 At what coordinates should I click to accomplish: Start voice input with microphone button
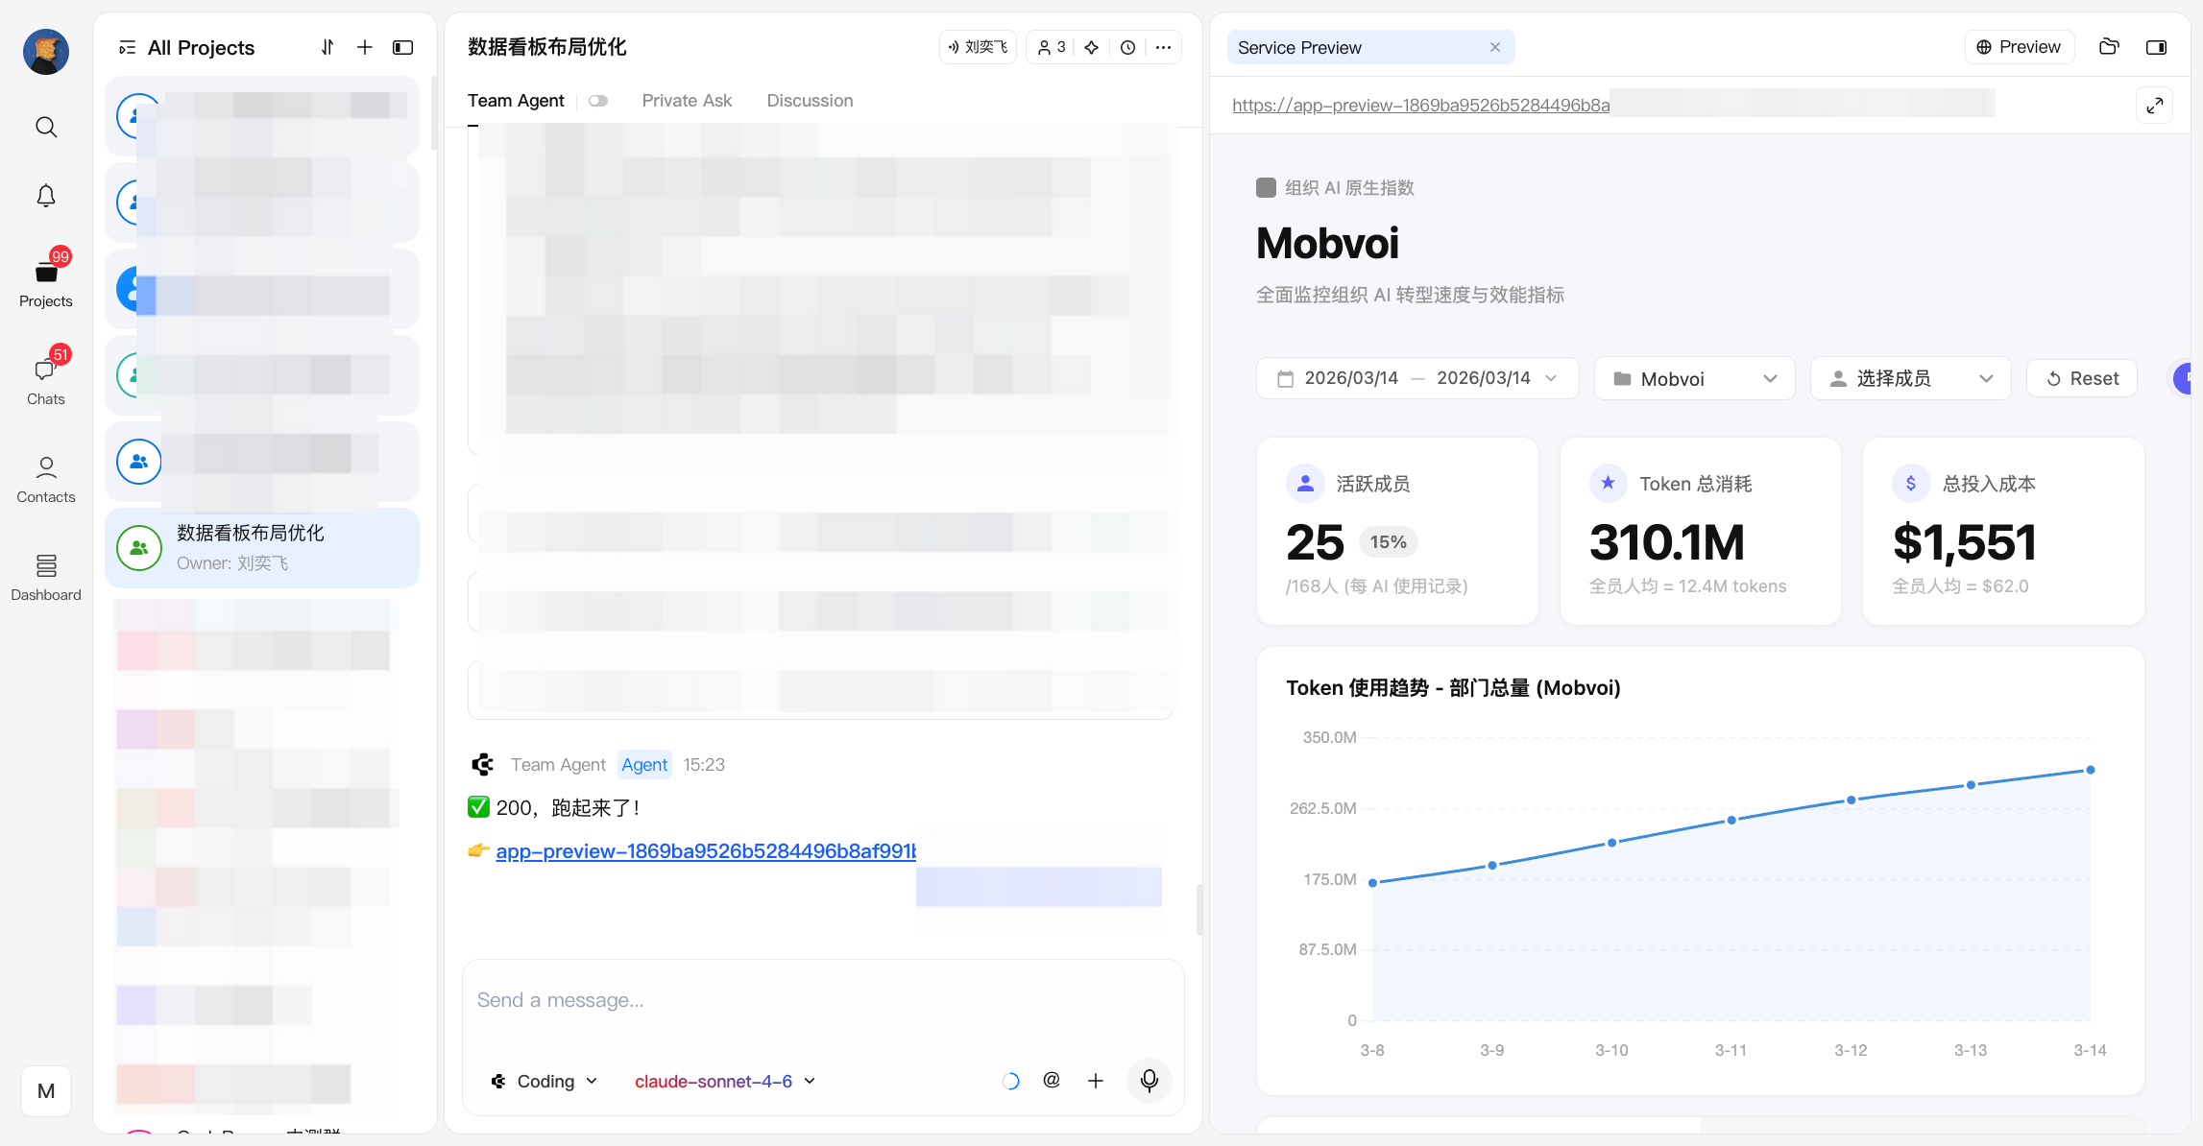coord(1150,1082)
